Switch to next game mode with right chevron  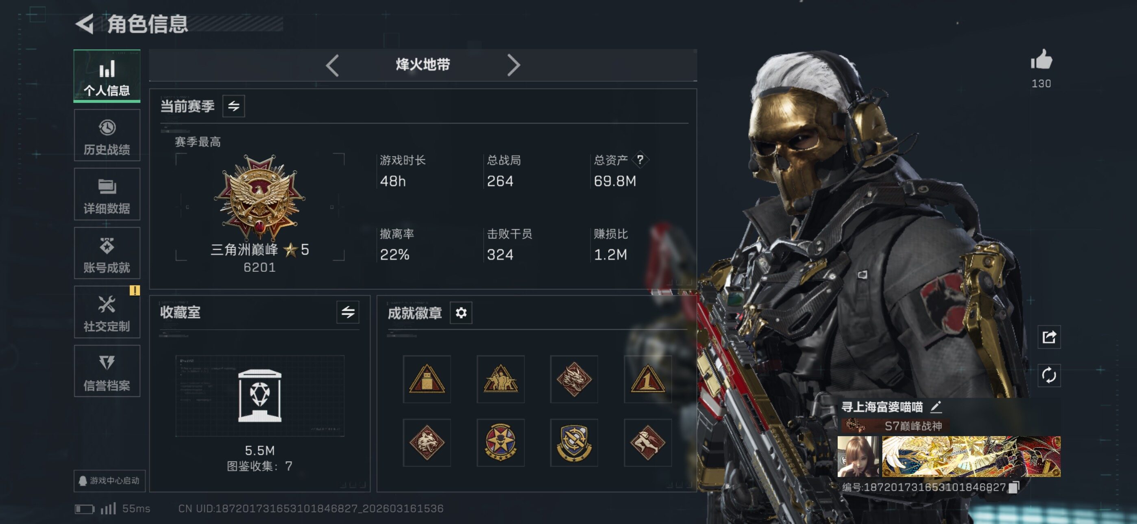pyautogui.click(x=513, y=65)
